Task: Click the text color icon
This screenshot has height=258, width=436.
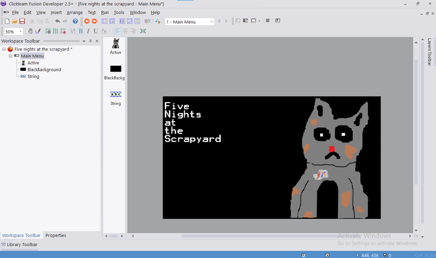Action: (104, 31)
